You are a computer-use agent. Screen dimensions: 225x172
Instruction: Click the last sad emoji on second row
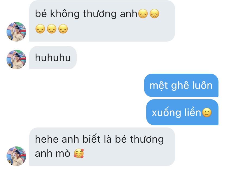63,29
